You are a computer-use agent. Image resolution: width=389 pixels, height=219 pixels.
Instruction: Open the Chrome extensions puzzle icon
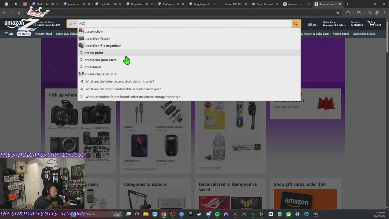(x=348, y=13)
